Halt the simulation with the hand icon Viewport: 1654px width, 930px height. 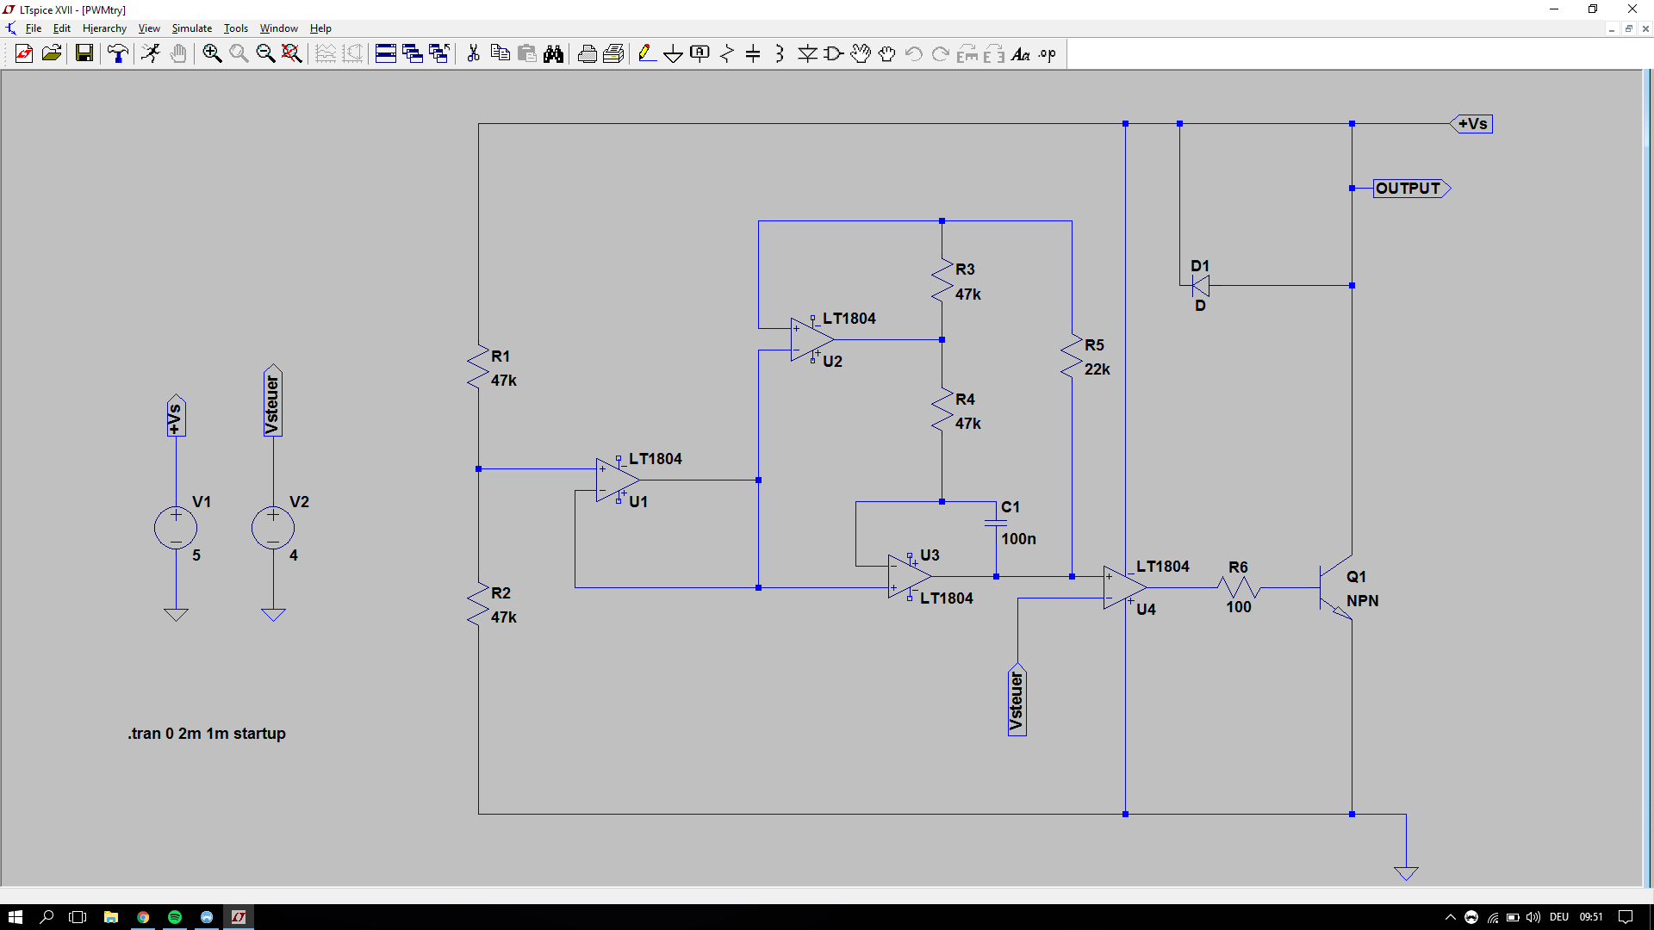[177, 53]
